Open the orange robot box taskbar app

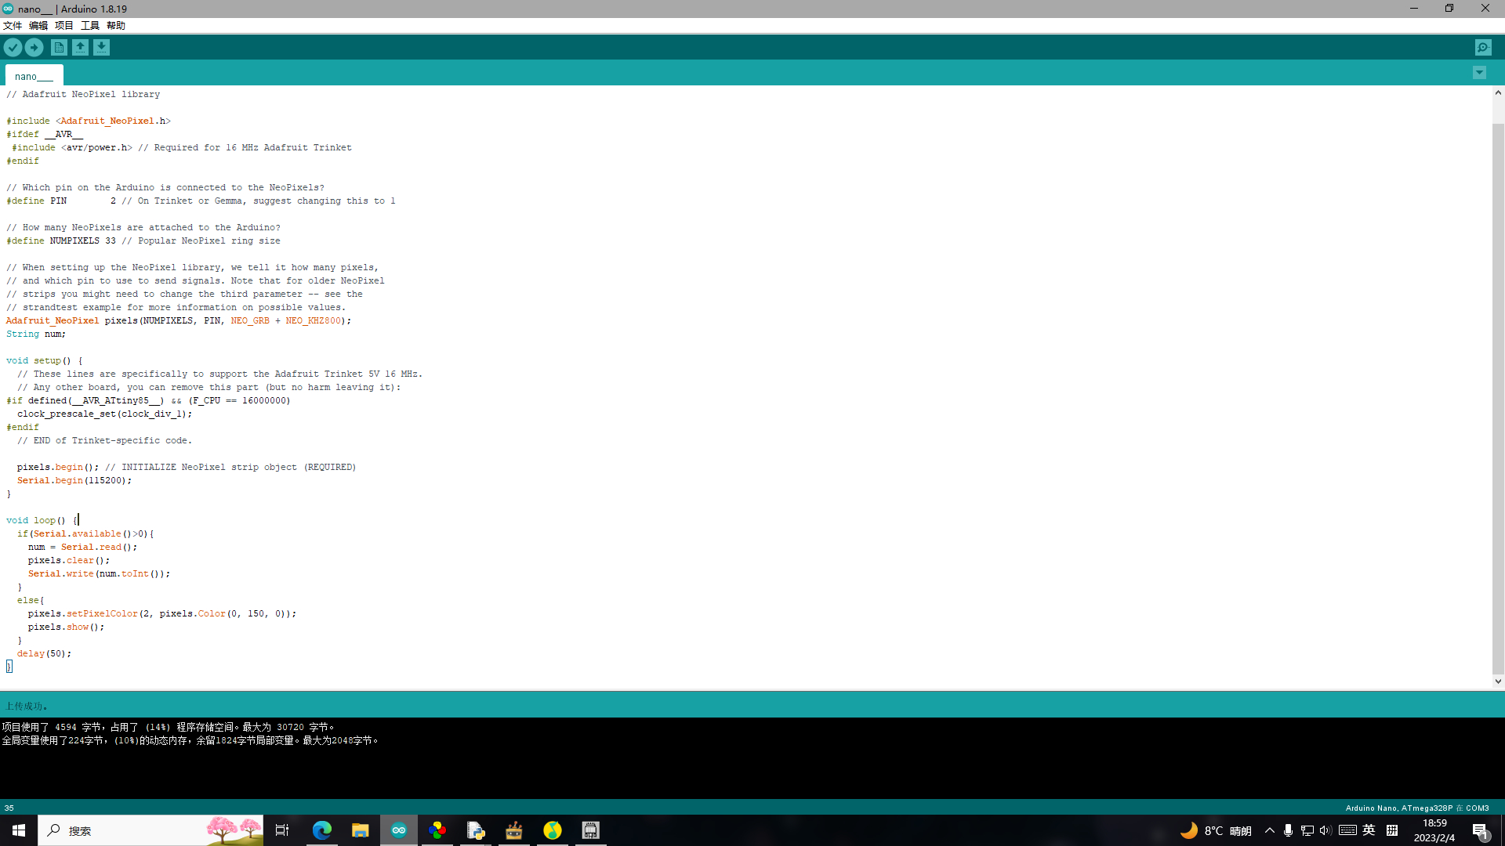(514, 830)
